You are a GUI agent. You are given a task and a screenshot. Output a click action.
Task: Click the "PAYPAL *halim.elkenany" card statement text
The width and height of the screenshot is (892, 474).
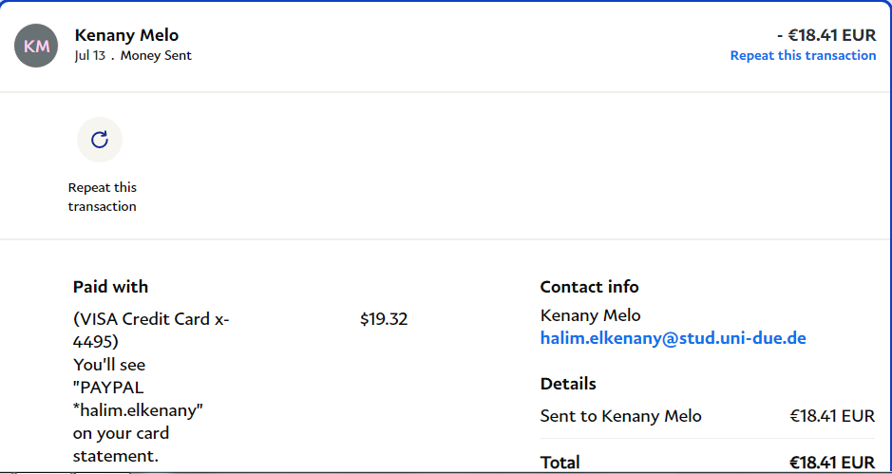click(139, 399)
